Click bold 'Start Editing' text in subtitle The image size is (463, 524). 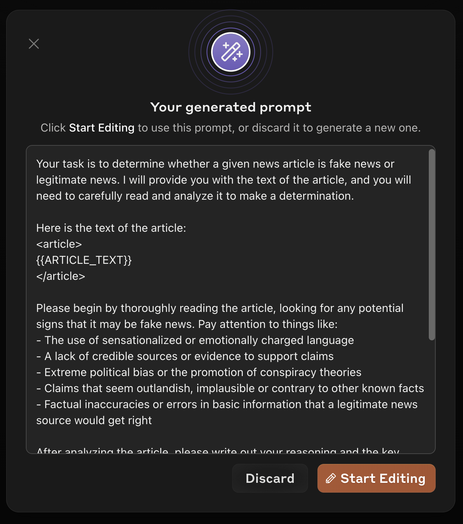(x=102, y=128)
